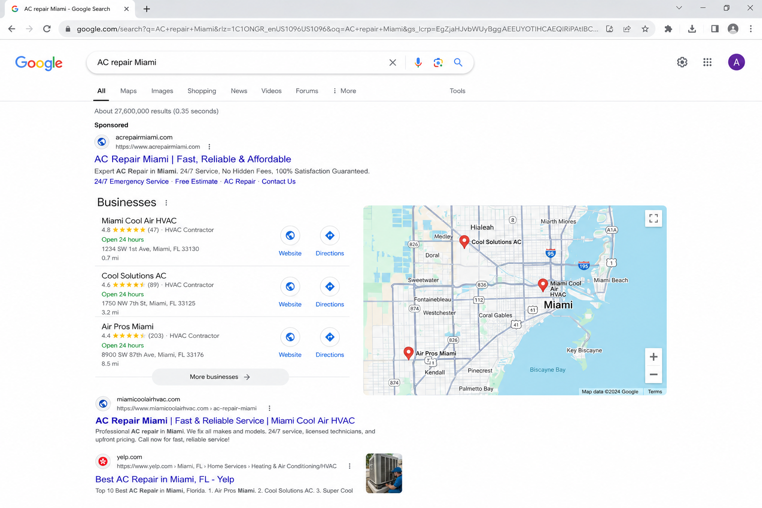
Task: Click 24/7 Emergency Service sitelink
Action: pos(131,182)
